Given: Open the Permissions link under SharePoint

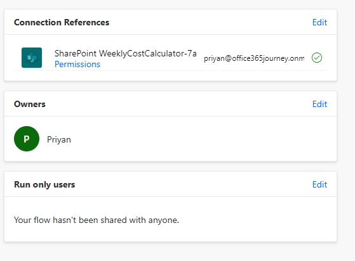Looking at the screenshot, I should click(x=77, y=65).
